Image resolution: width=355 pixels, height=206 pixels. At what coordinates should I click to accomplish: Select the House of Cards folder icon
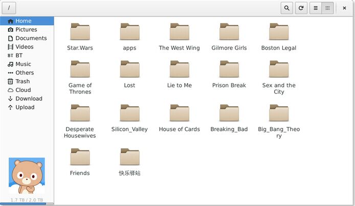[x=180, y=113]
